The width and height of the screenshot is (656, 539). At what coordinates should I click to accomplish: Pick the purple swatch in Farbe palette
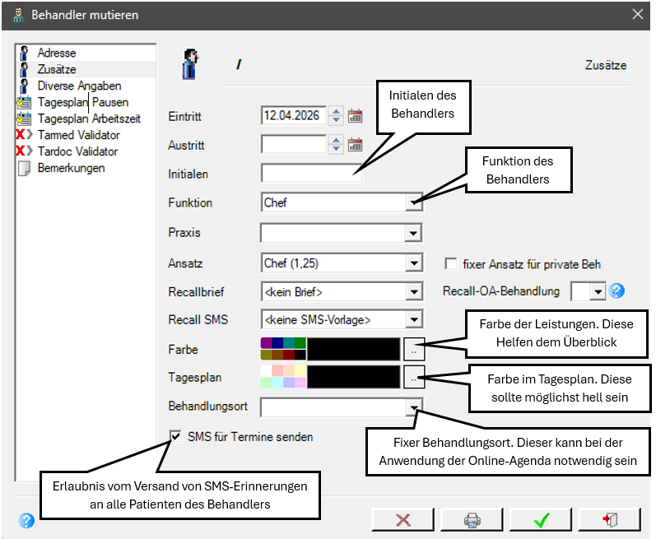(x=266, y=343)
